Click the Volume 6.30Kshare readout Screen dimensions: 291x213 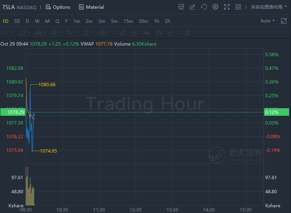[x=135, y=44]
